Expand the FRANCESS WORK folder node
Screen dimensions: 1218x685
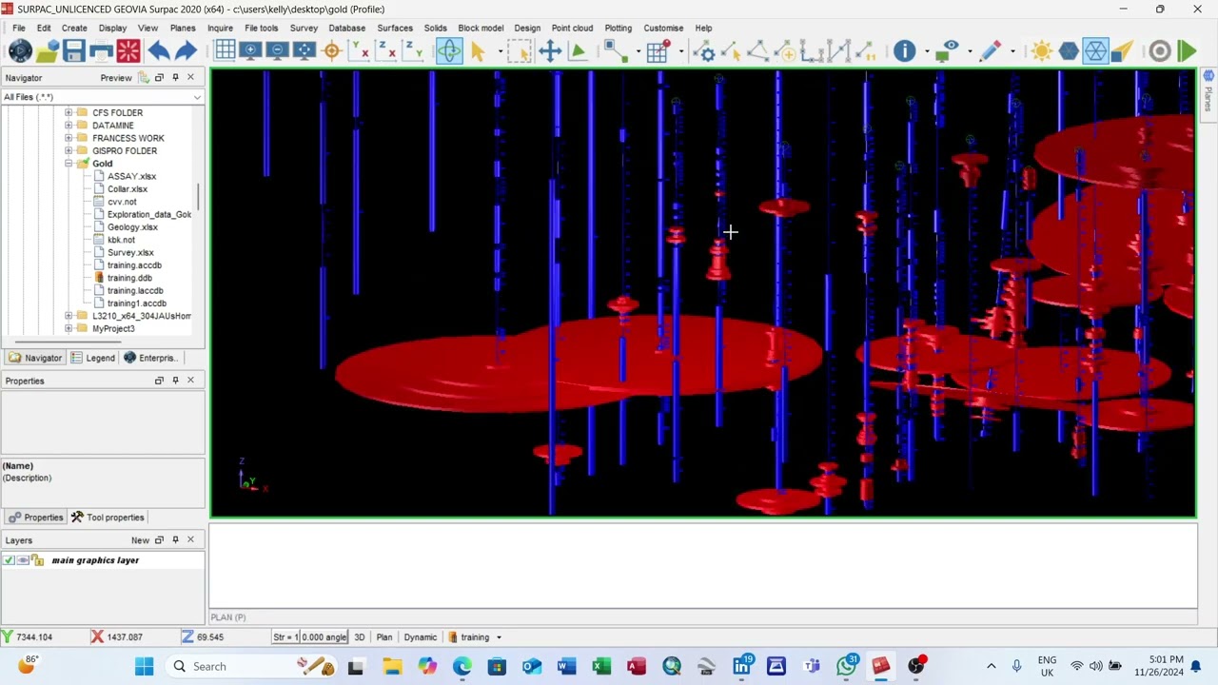(x=69, y=138)
